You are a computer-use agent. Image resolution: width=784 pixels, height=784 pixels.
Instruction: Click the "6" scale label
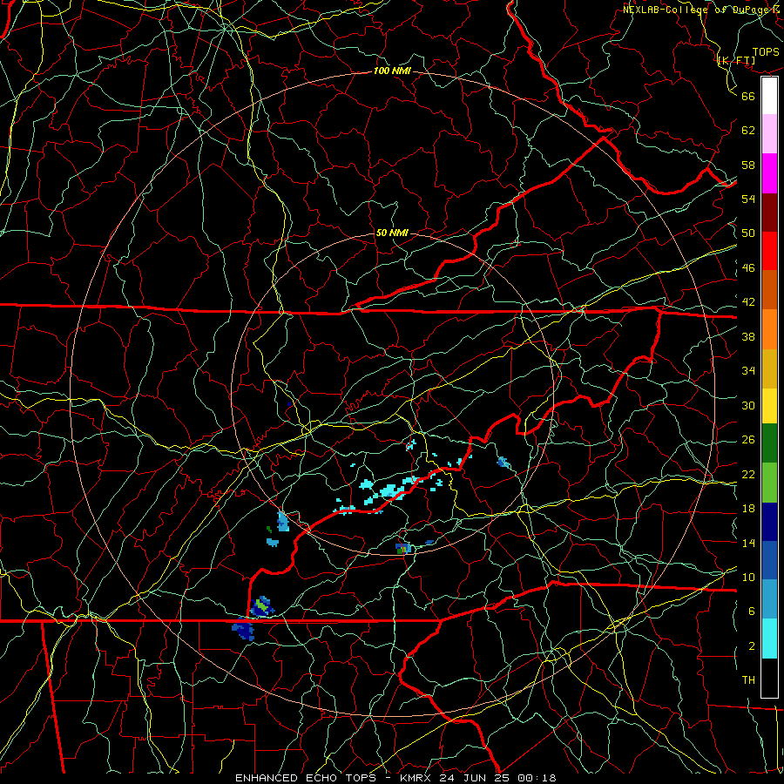click(x=752, y=612)
